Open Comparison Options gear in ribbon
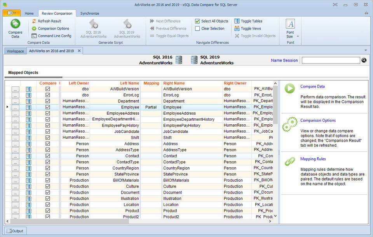 click(x=34, y=28)
